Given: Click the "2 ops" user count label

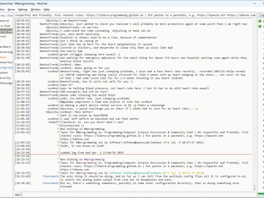Looking at the screenshot, I should pos(261,14).
